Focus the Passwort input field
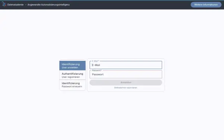The image size is (224, 140). 126,74
